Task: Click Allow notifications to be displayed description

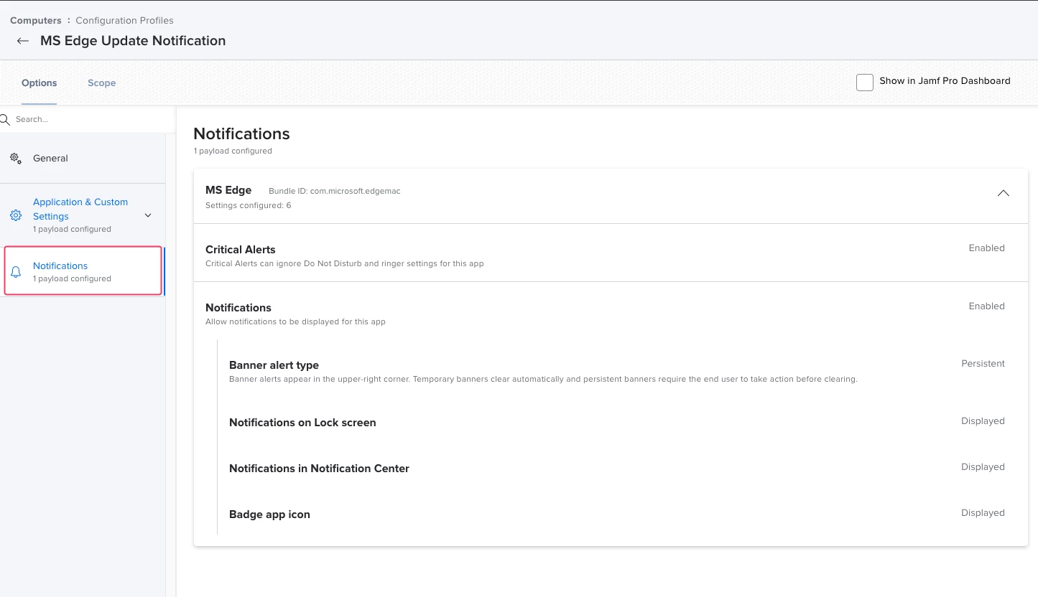Action: [295, 321]
